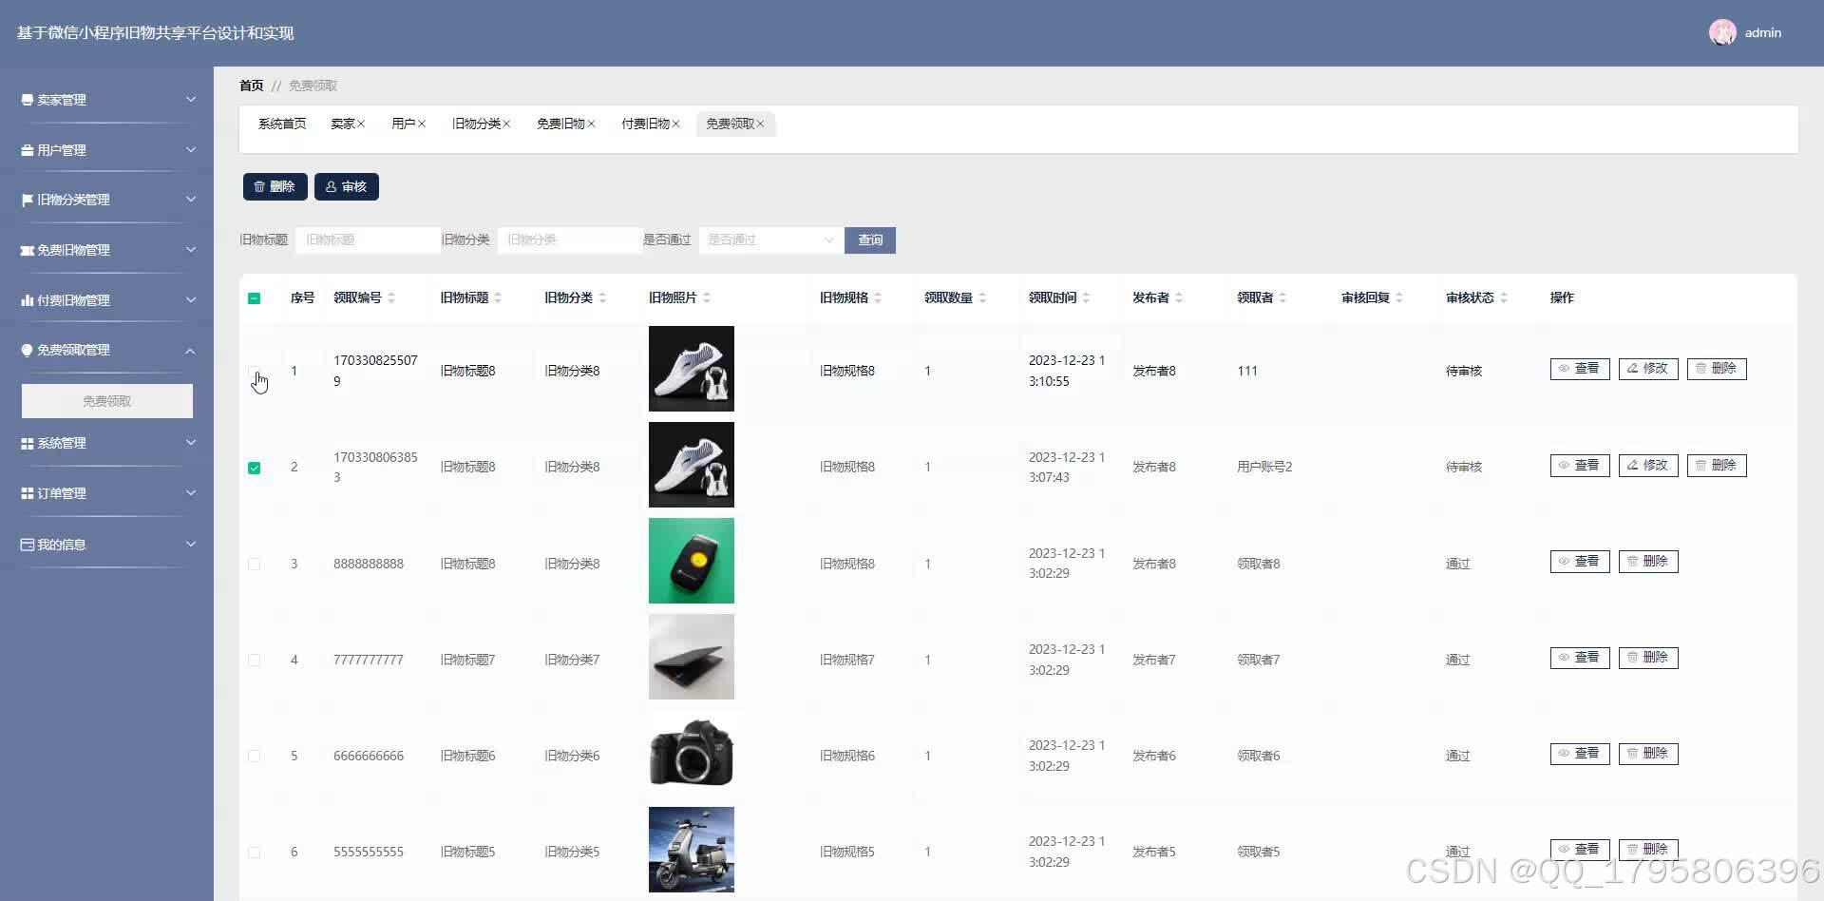Screen dimensions: 1824x901
Task: Close the 卖家 tab
Action: pos(361,125)
